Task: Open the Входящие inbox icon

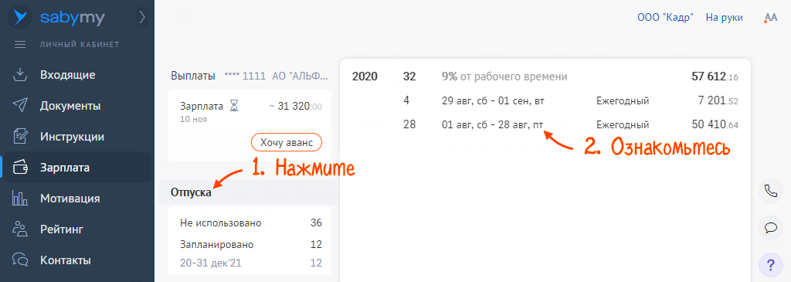Action: [19, 75]
